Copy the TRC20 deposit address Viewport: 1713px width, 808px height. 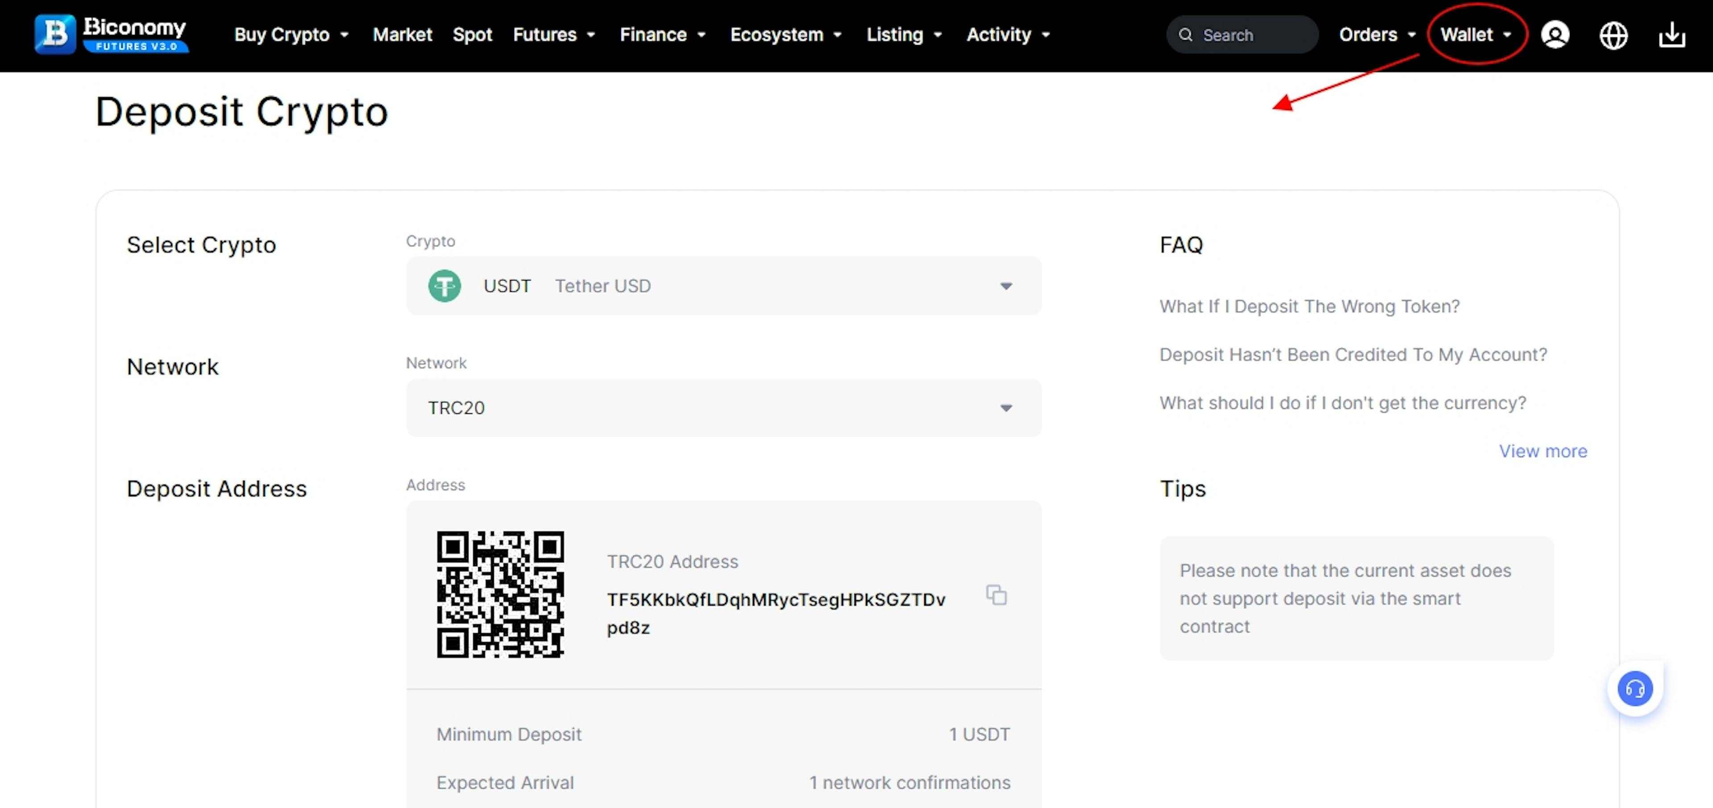click(996, 595)
